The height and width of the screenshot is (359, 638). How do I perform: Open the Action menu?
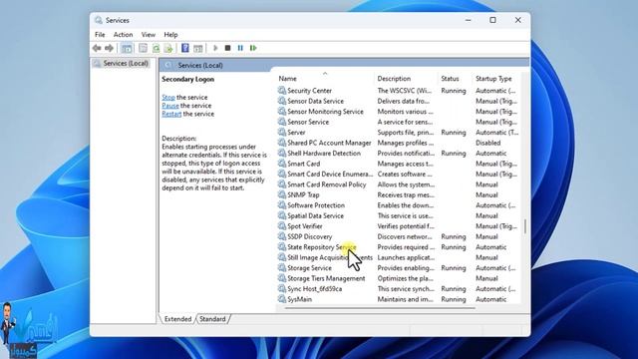(x=123, y=35)
